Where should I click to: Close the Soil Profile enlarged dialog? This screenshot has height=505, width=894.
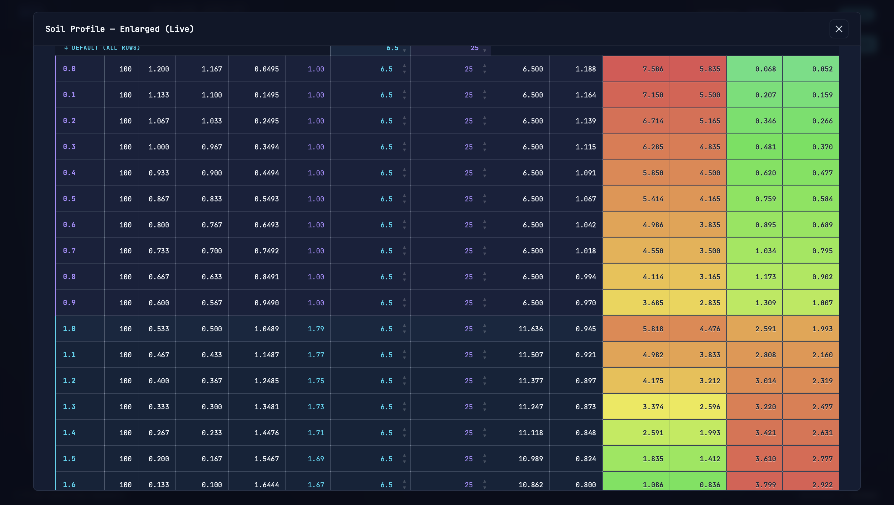[x=838, y=29]
